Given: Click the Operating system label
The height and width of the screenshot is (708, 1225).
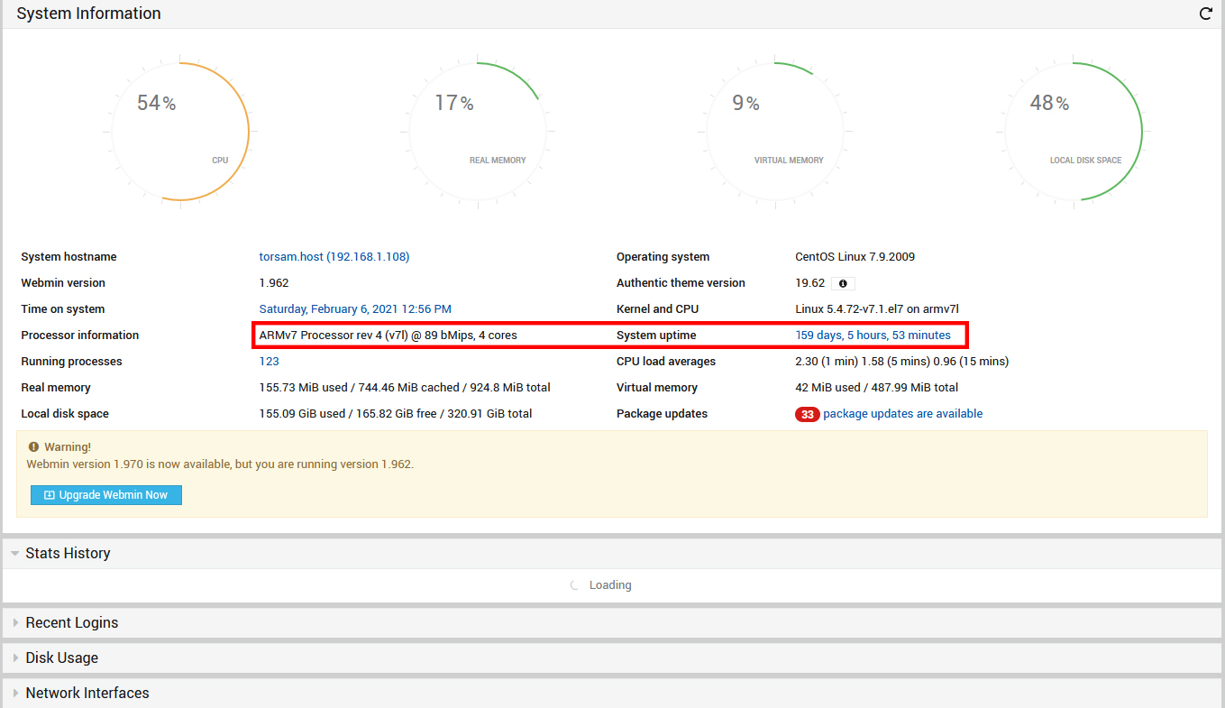Looking at the screenshot, I should (x=663, y=257).
